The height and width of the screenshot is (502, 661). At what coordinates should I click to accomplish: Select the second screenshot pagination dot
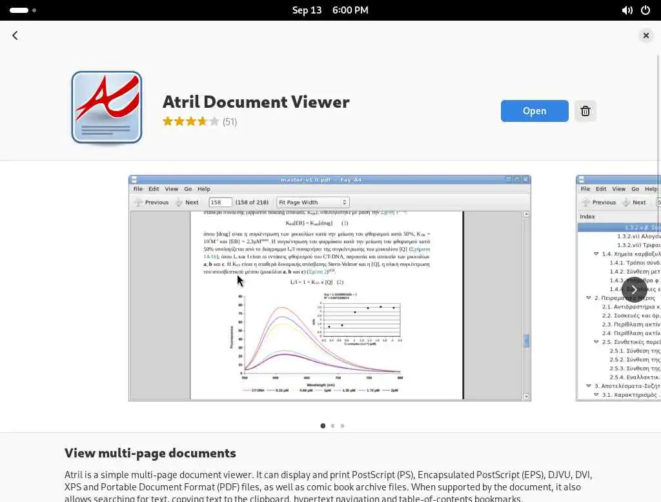332,426
